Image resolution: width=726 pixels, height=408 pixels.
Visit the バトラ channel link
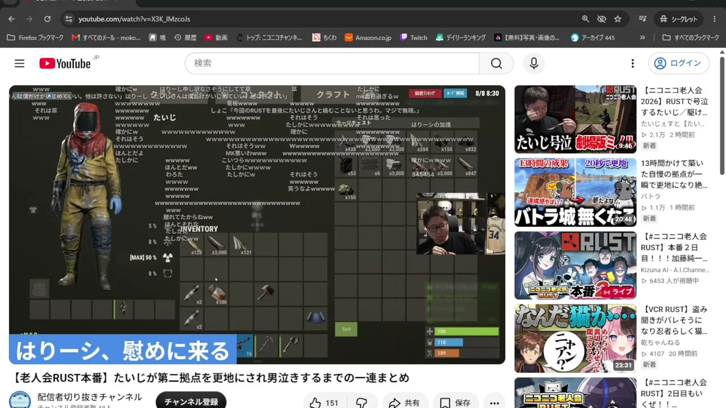click(651, 196)
